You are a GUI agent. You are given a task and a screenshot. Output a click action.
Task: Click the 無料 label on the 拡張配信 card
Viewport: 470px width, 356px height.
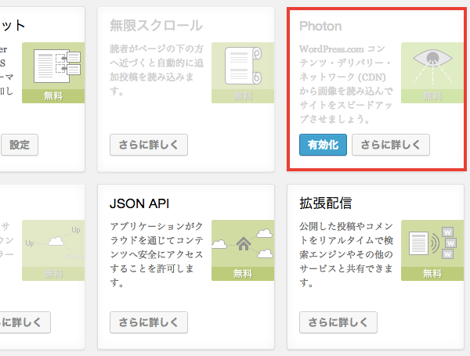[x=432, y=274]
